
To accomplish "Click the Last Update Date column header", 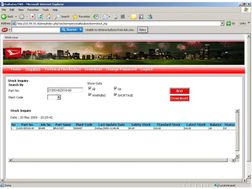I will coord(111,124).
